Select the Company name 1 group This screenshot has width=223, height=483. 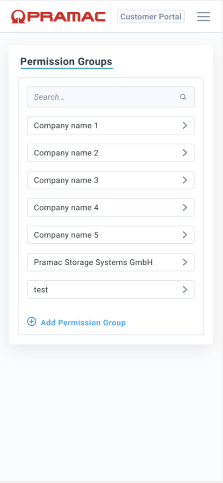pyautogui.click(x=111, y=125)
